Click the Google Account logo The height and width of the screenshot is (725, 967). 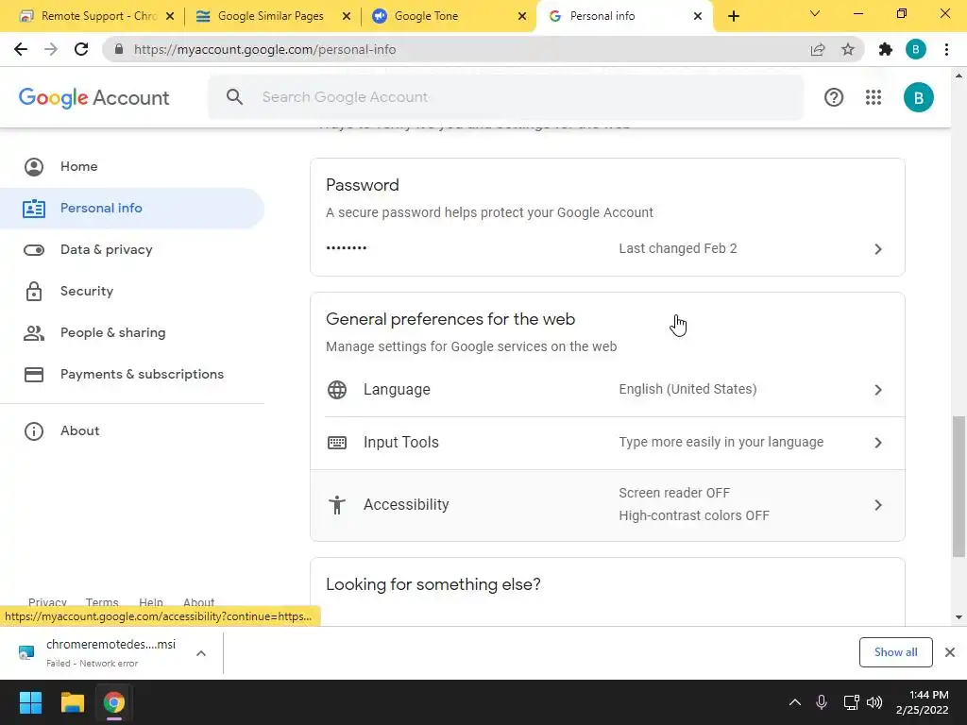click(93, 97)
